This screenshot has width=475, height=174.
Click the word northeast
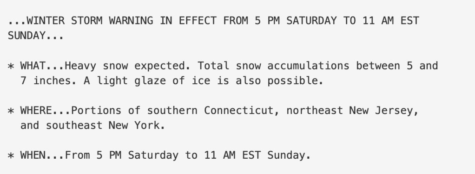(315, 111)
